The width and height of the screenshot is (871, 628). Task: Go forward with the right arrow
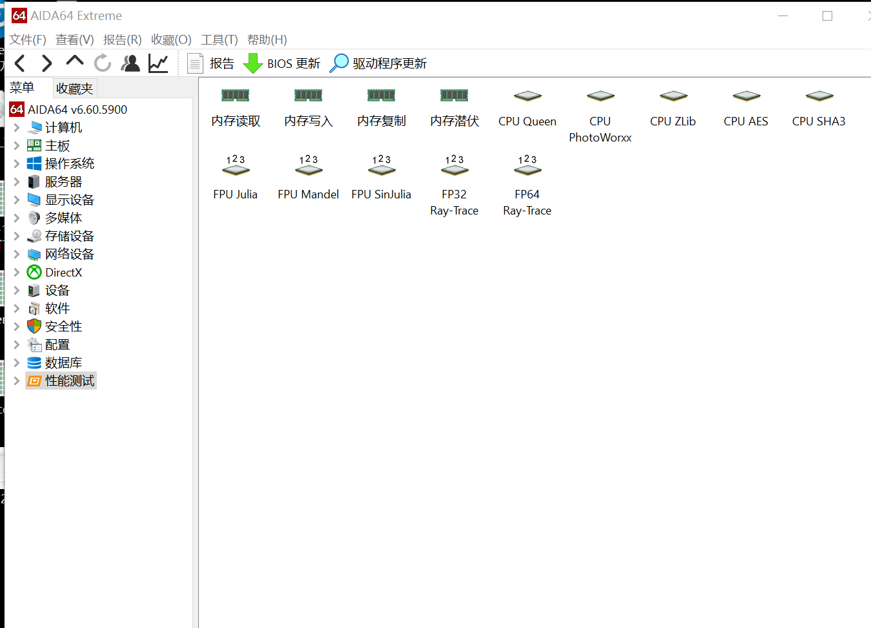tap(46, 63)
